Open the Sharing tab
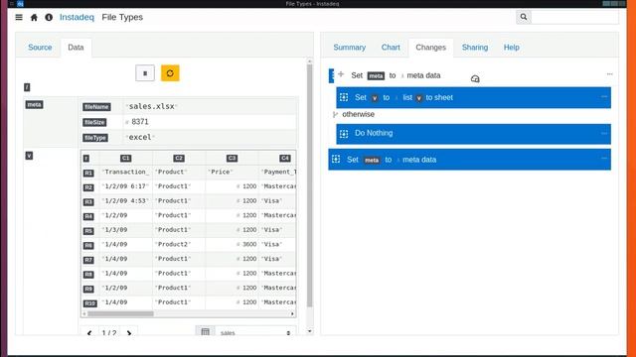Viewport: 636px width, 357px height. 475,48
